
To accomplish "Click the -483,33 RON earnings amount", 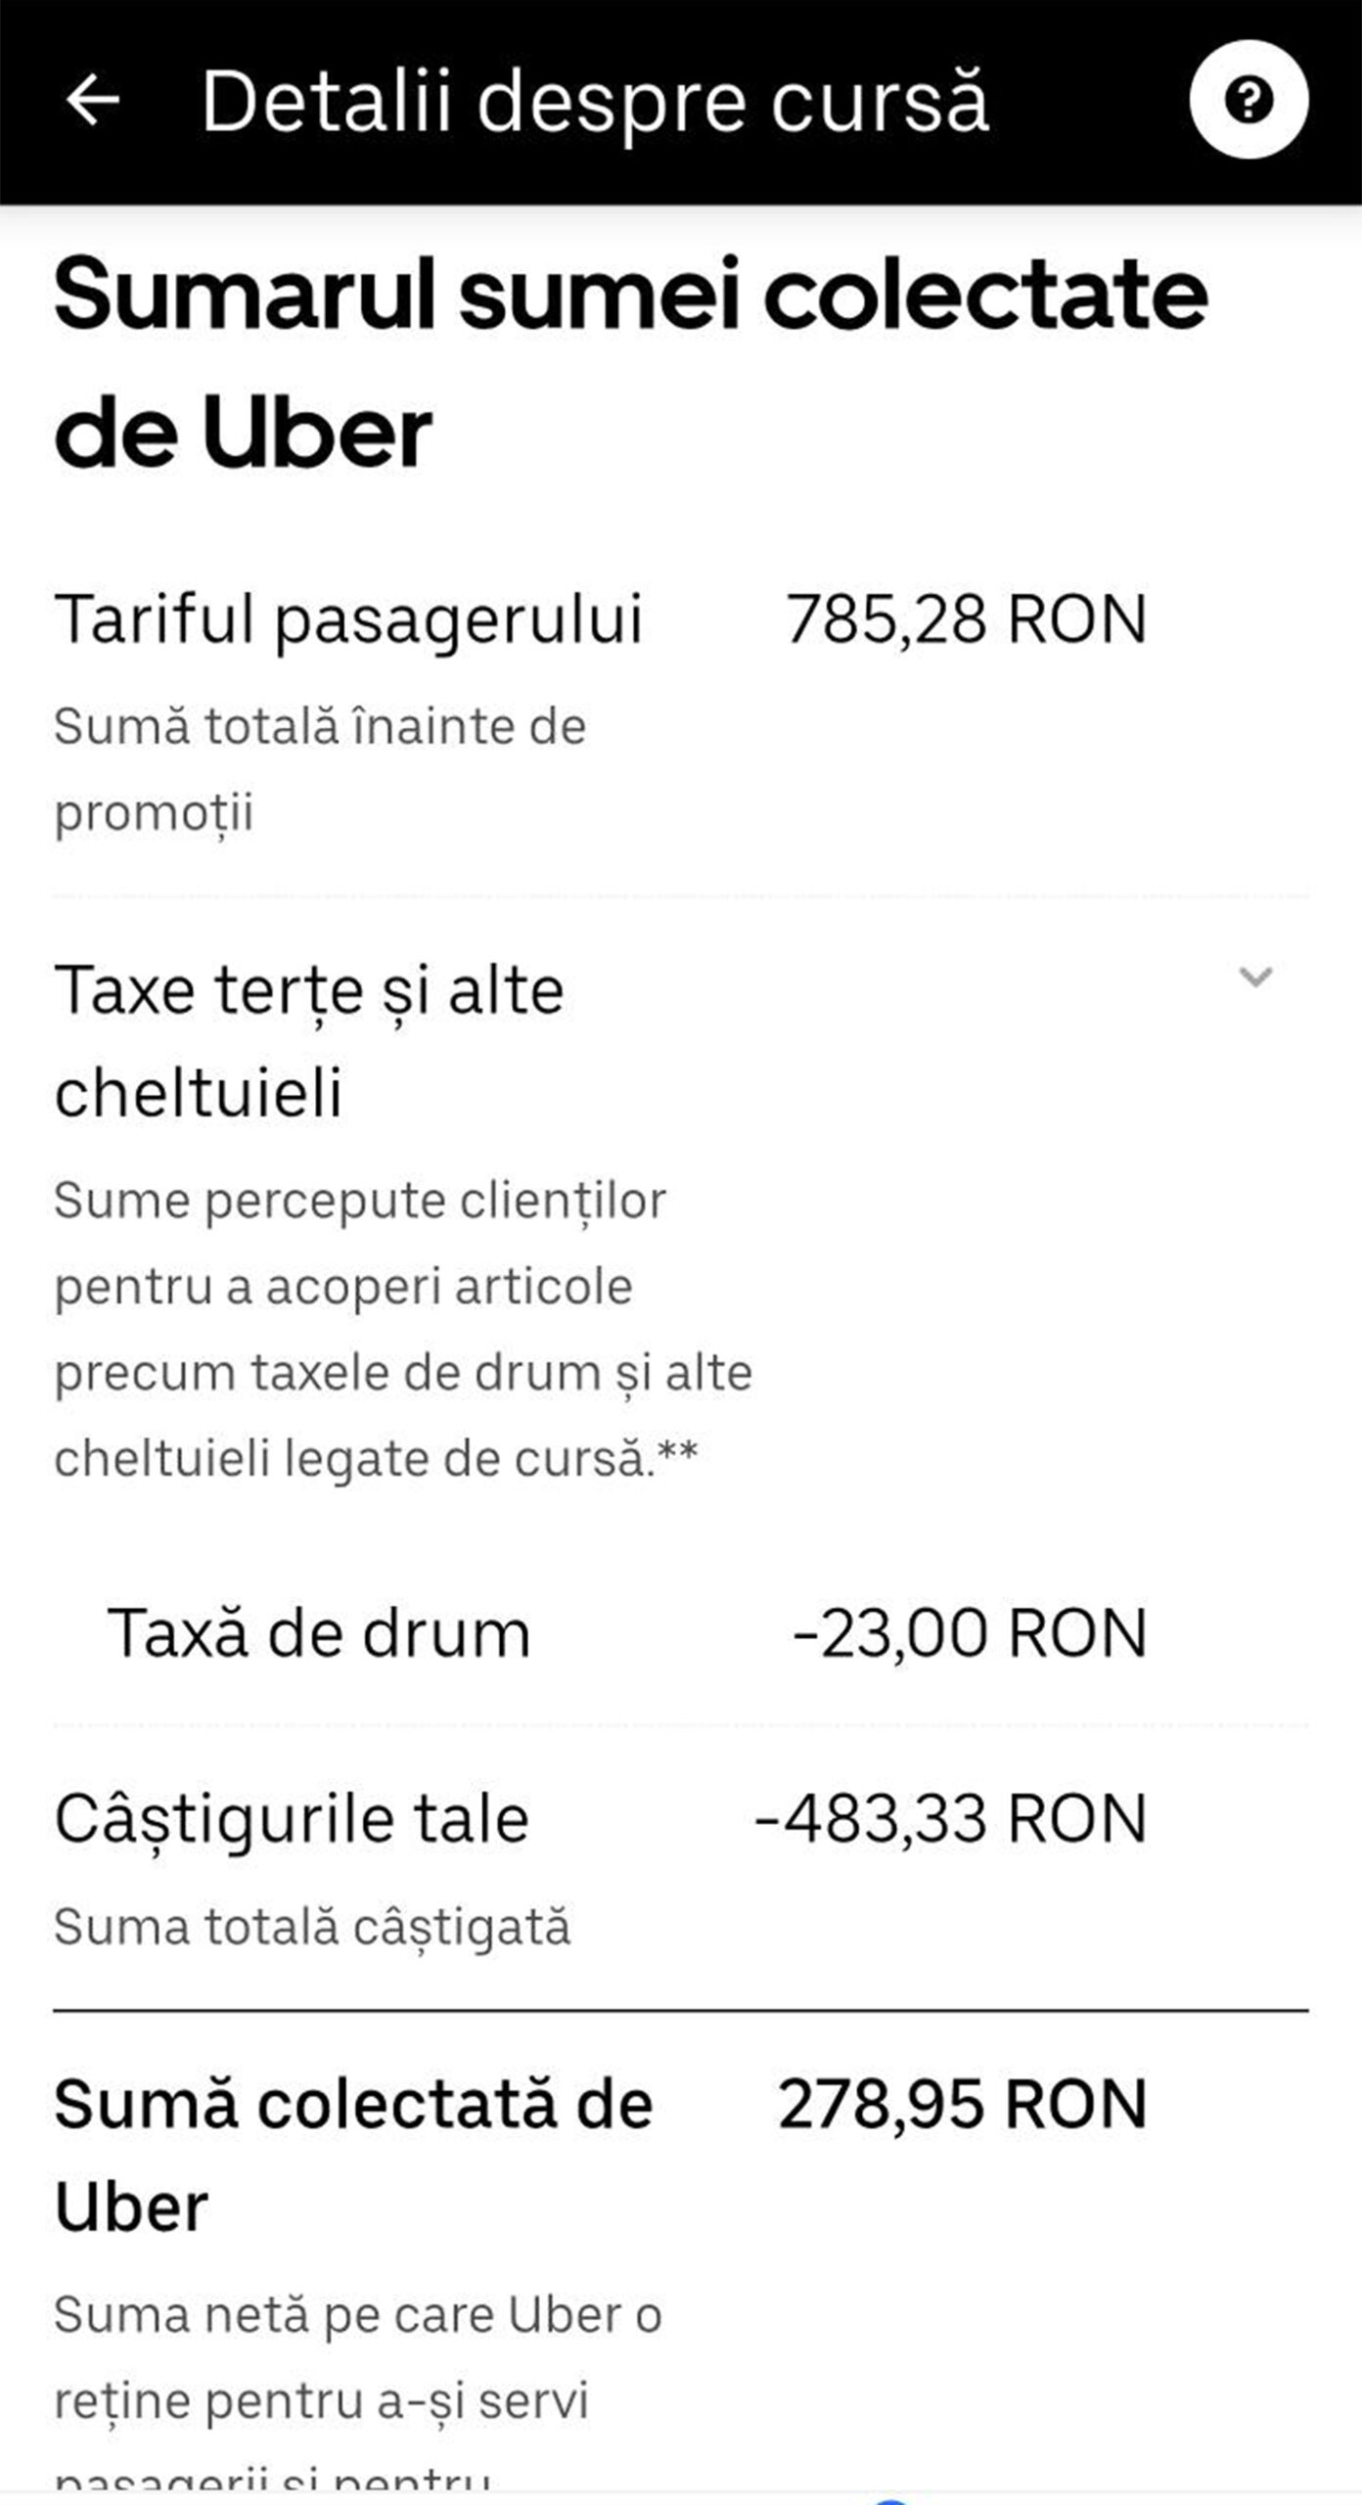I will point(950,1818).
